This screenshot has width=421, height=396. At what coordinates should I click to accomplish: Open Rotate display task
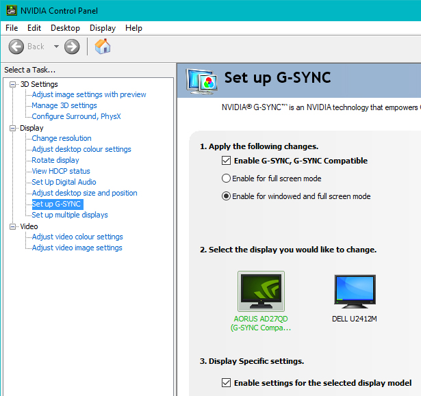pyautogui.click(x=55, y=160)
